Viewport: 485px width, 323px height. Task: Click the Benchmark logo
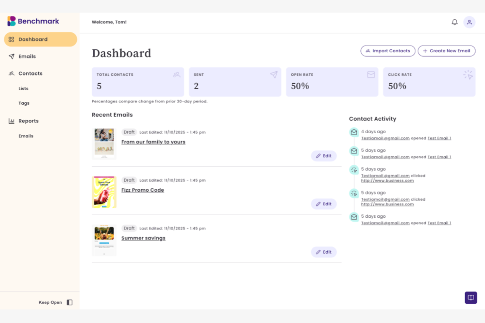[33, 21]
